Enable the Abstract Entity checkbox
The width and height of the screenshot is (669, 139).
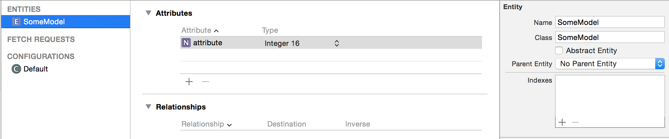[559, 50]
